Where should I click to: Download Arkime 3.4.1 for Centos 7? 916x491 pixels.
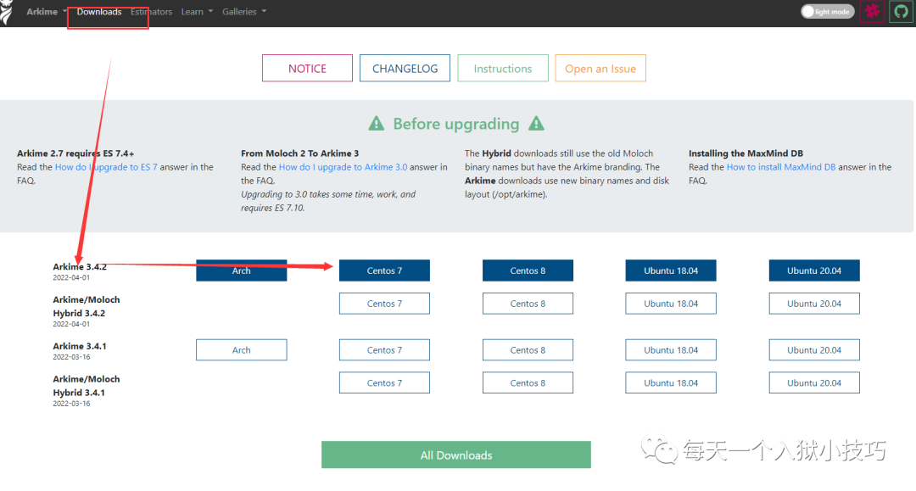click(384, 349)
